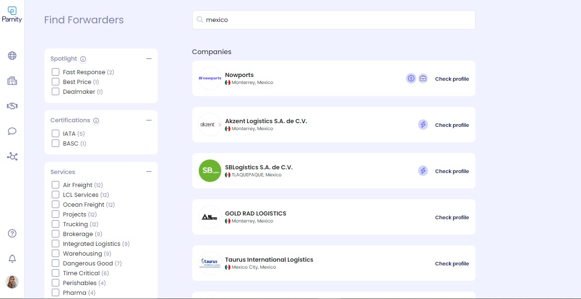Screen dimensions: 581x299
Task: Open the globe network icon in sidebar
Action: pos(12,56)
